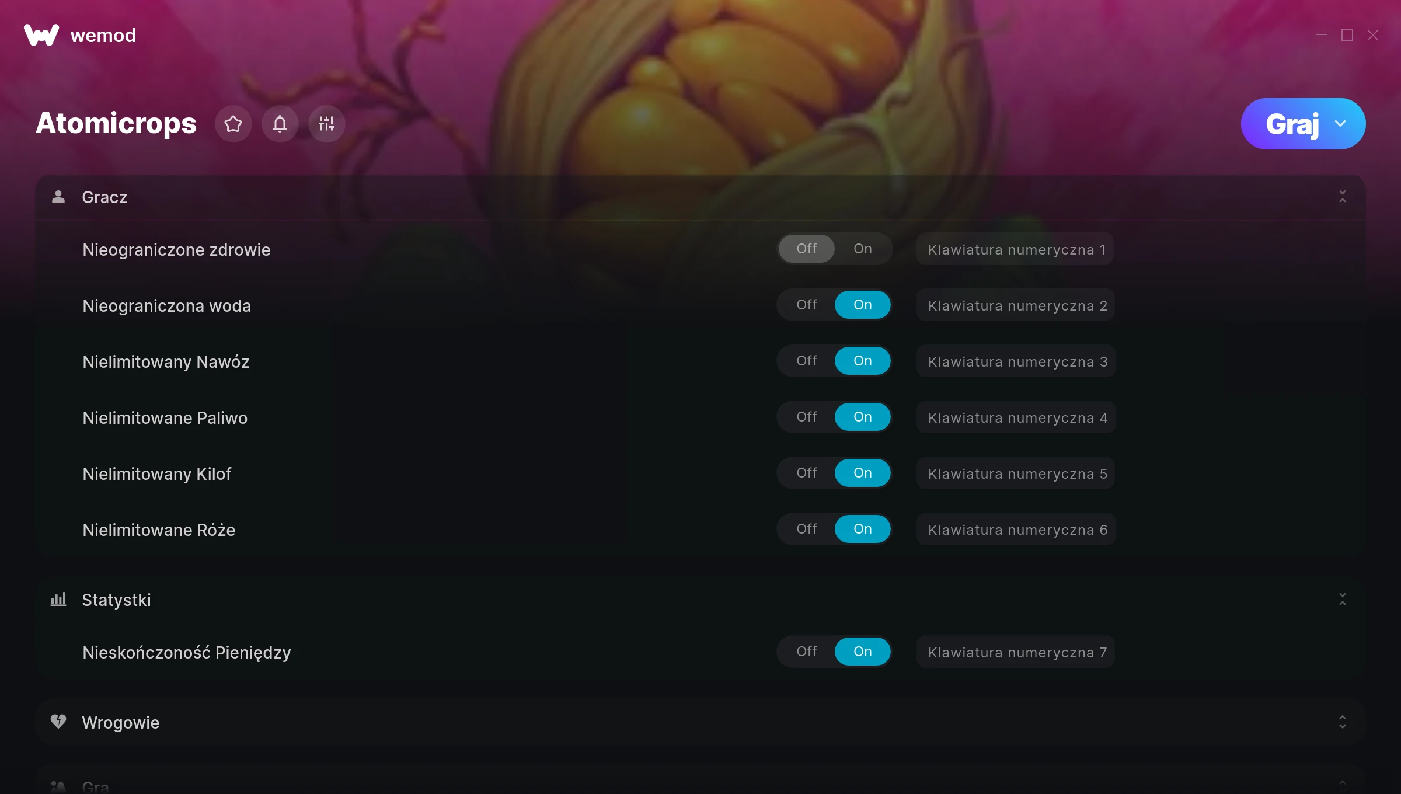This screenshot has height=794, width=1401.
Task: Maximize the WeMod window
Action: (1347, 35)
